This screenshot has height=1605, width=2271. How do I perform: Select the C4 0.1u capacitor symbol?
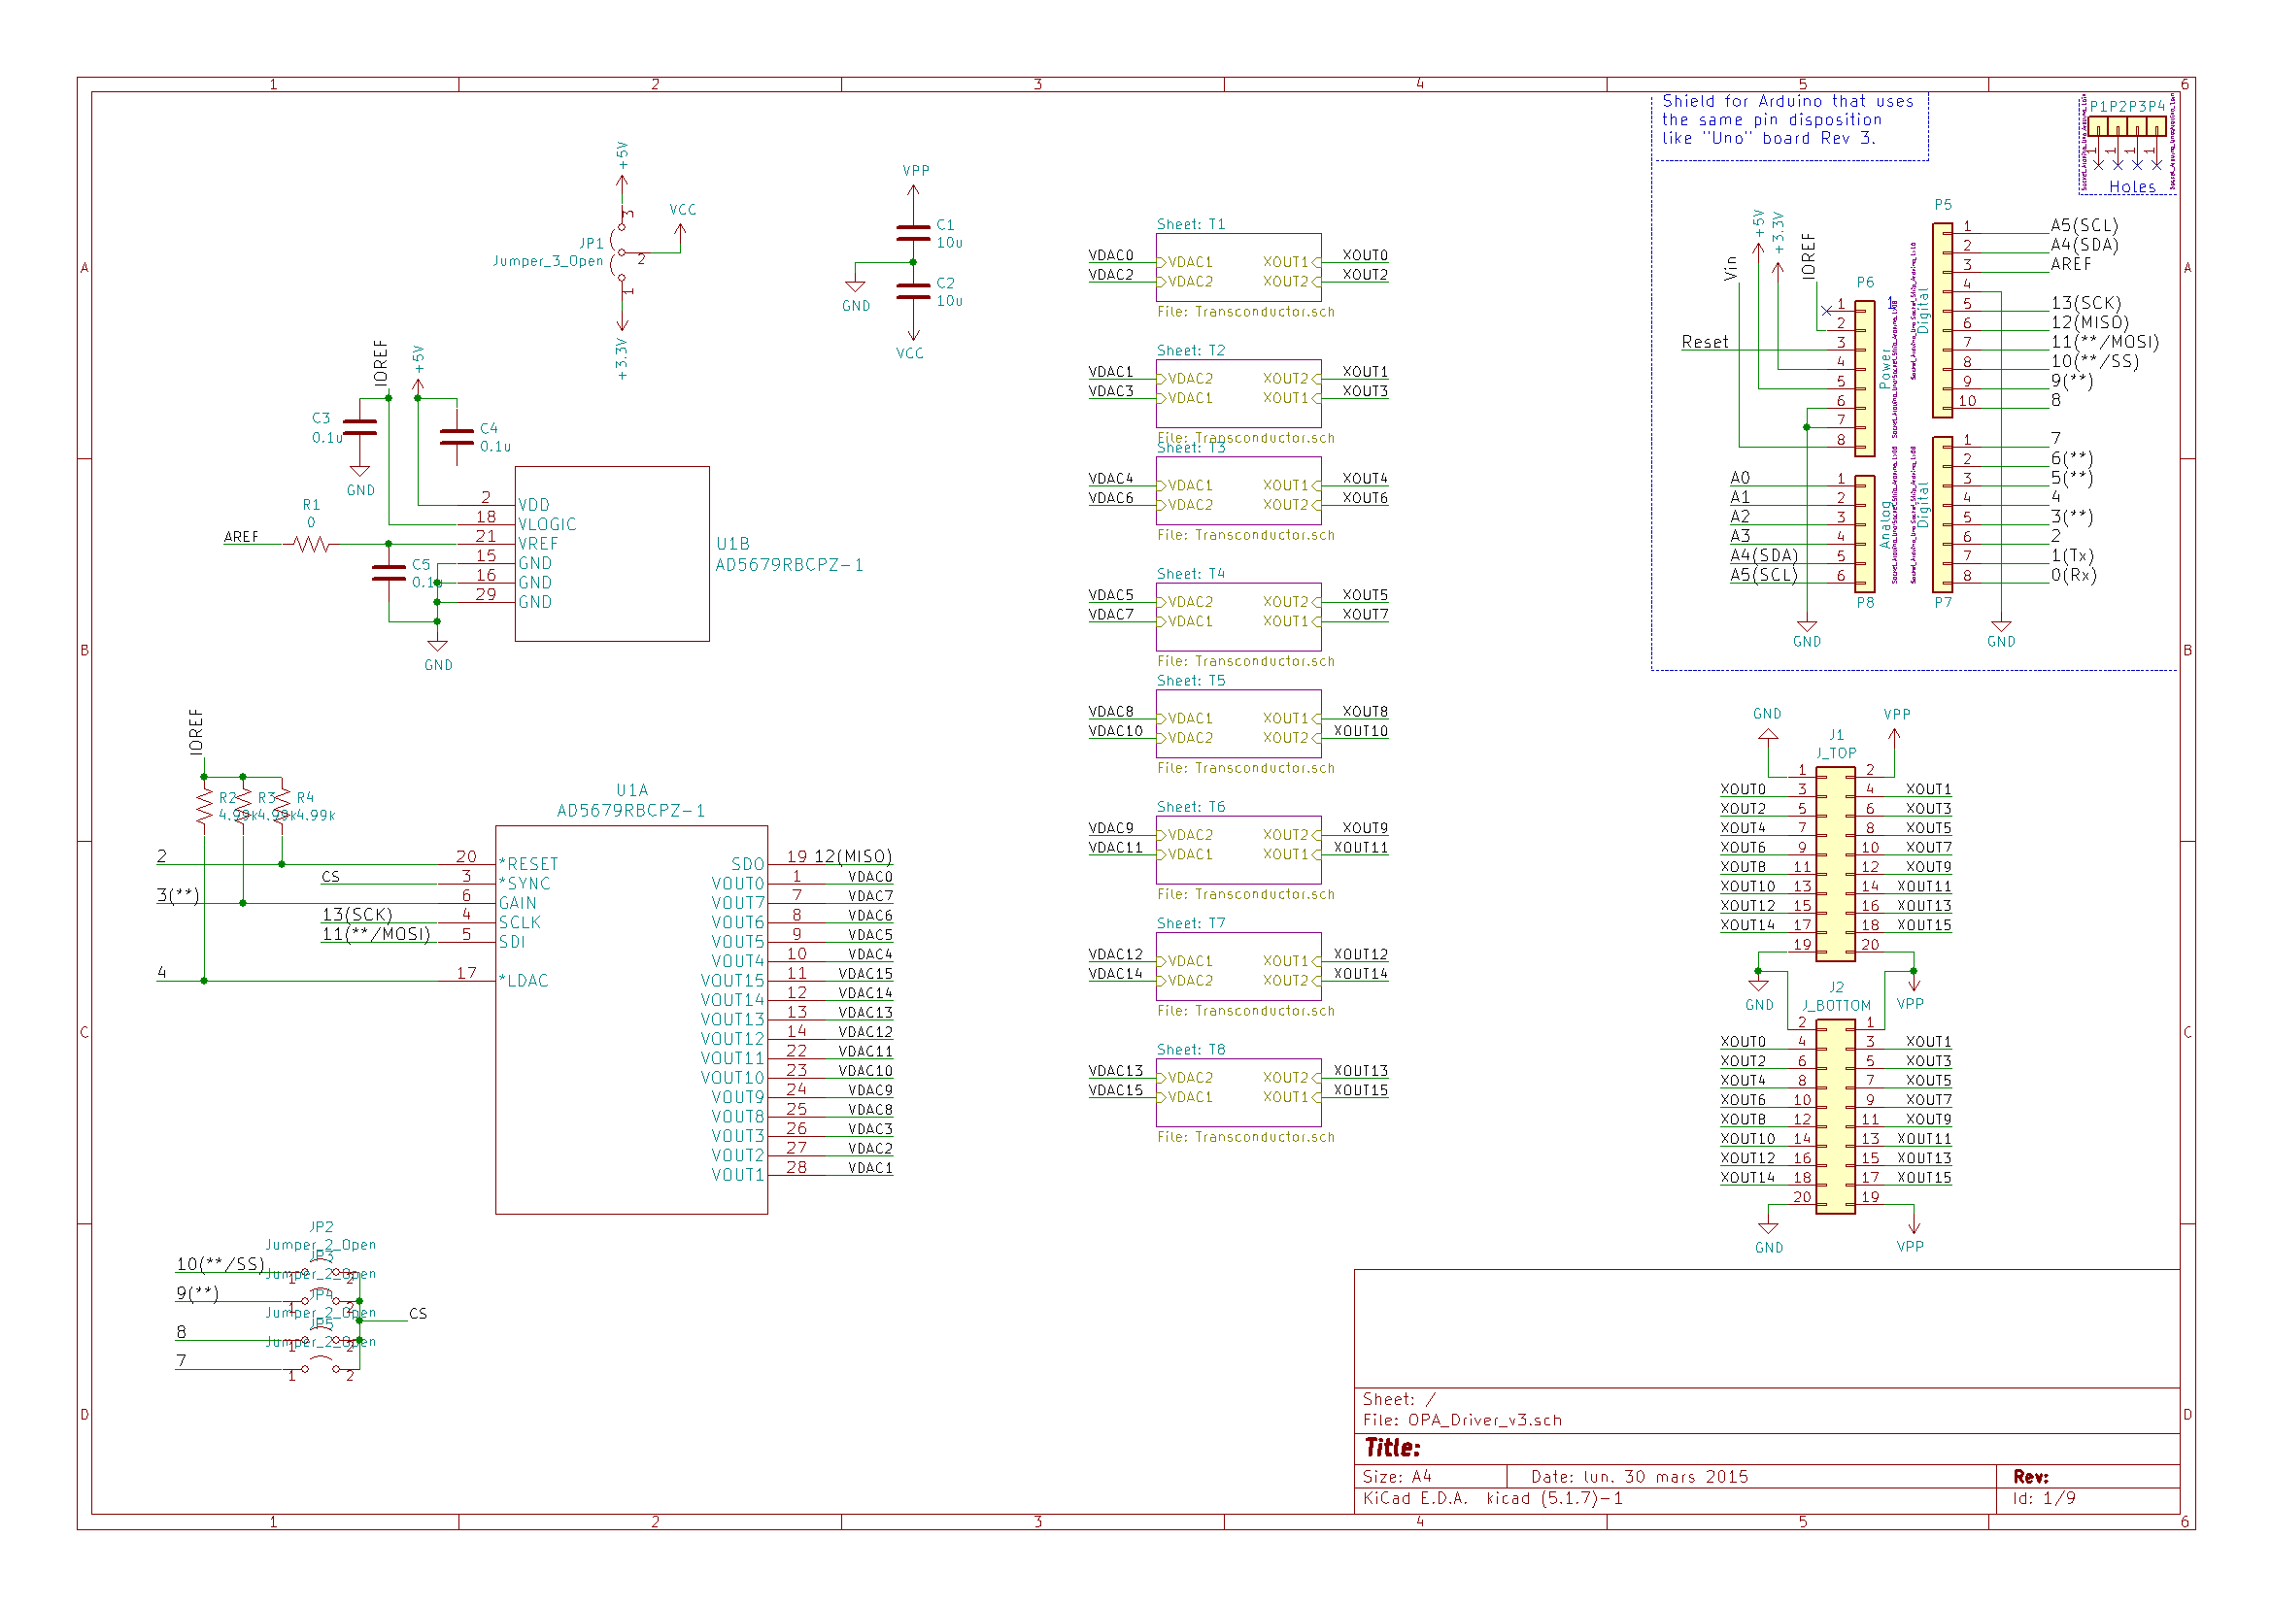tap(457, 436)
